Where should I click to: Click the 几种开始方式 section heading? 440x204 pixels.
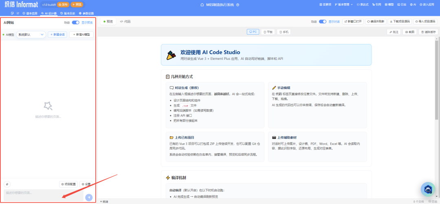182,77
